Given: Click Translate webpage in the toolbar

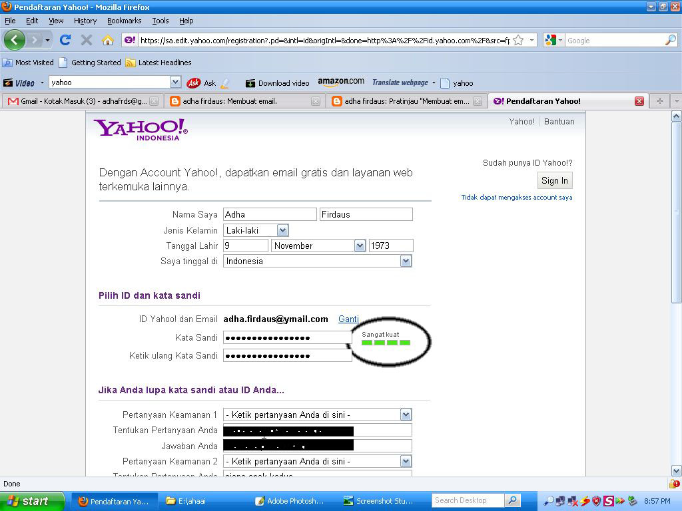Looking at the screenshot, I should click(x=400, y=83).
